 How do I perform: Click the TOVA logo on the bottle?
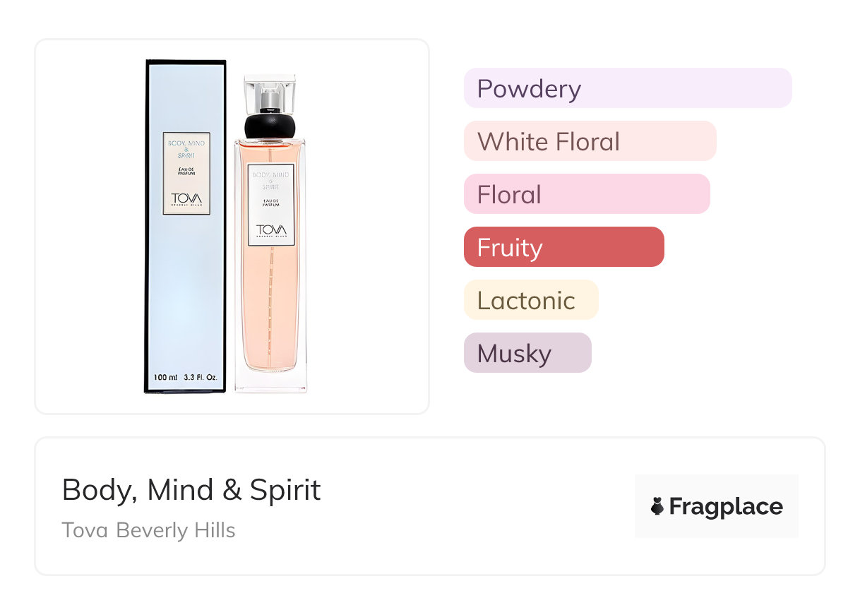270,231
